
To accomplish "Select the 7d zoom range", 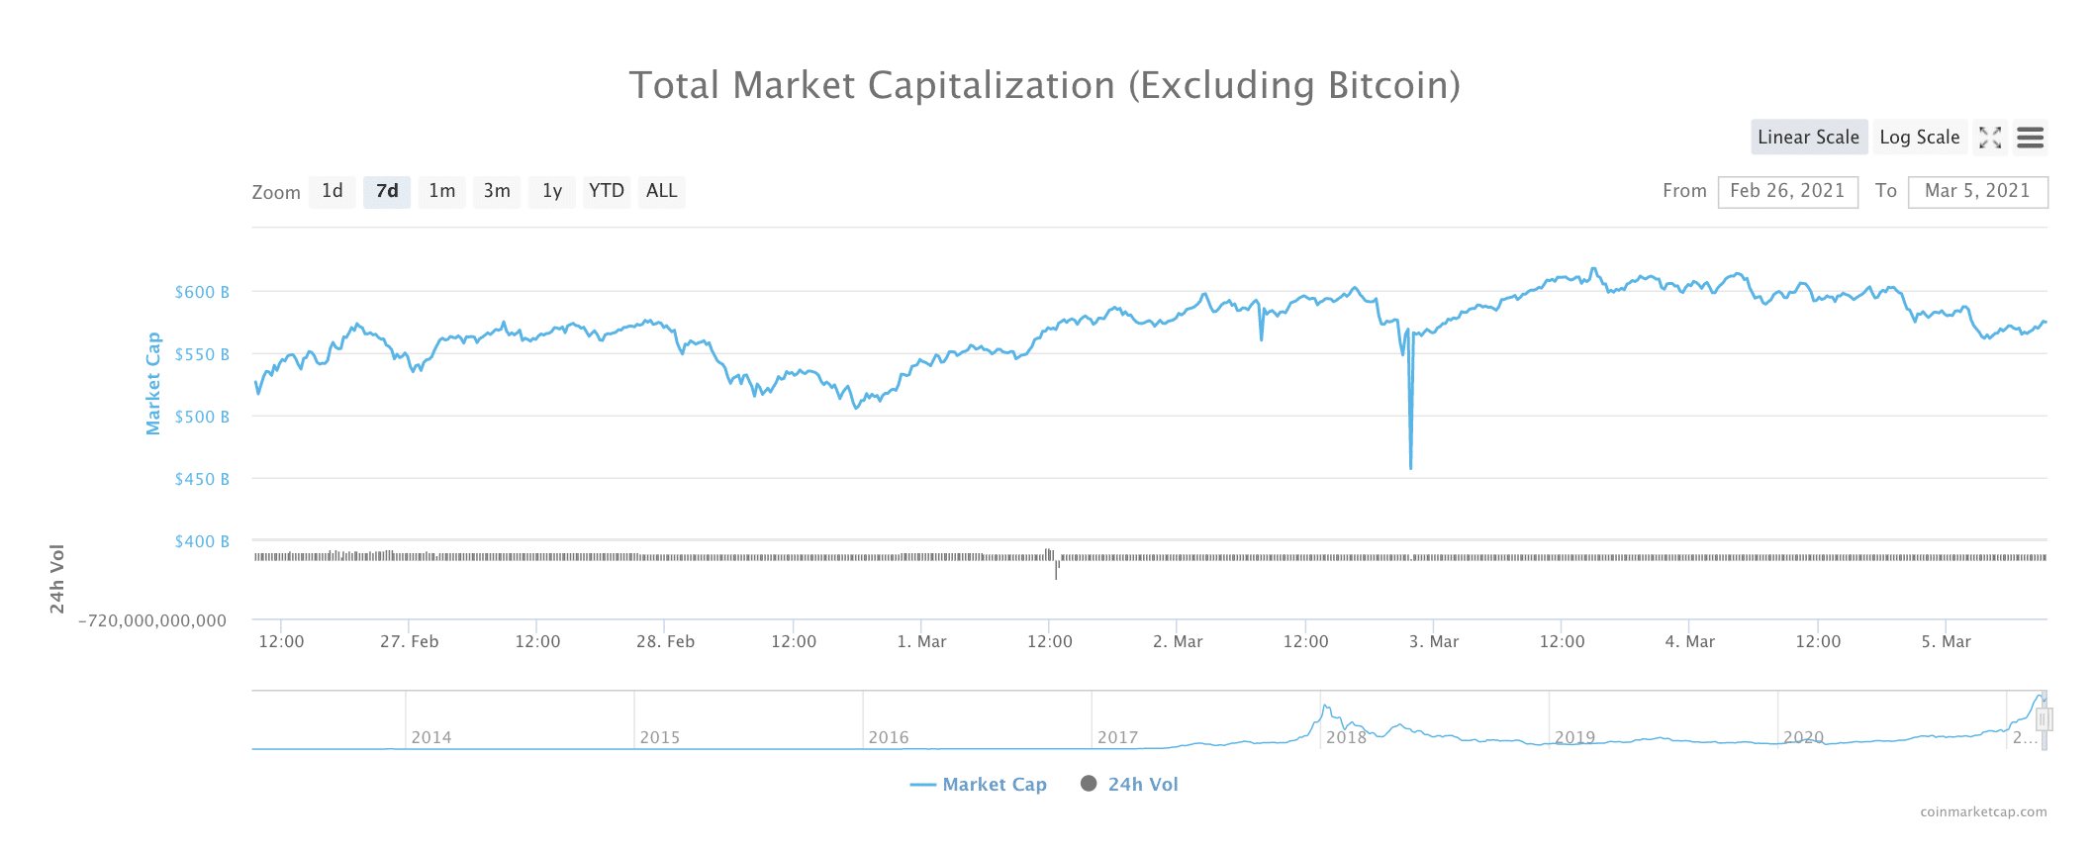I will (387, 191).
